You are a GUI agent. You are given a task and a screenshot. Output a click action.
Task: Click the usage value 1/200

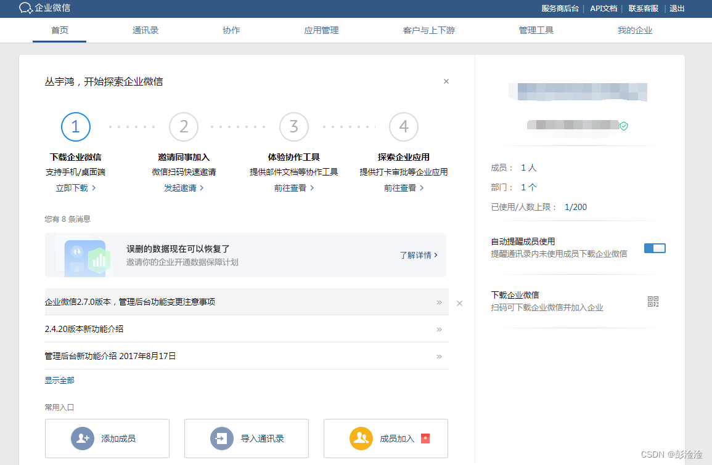coord(576,207)
